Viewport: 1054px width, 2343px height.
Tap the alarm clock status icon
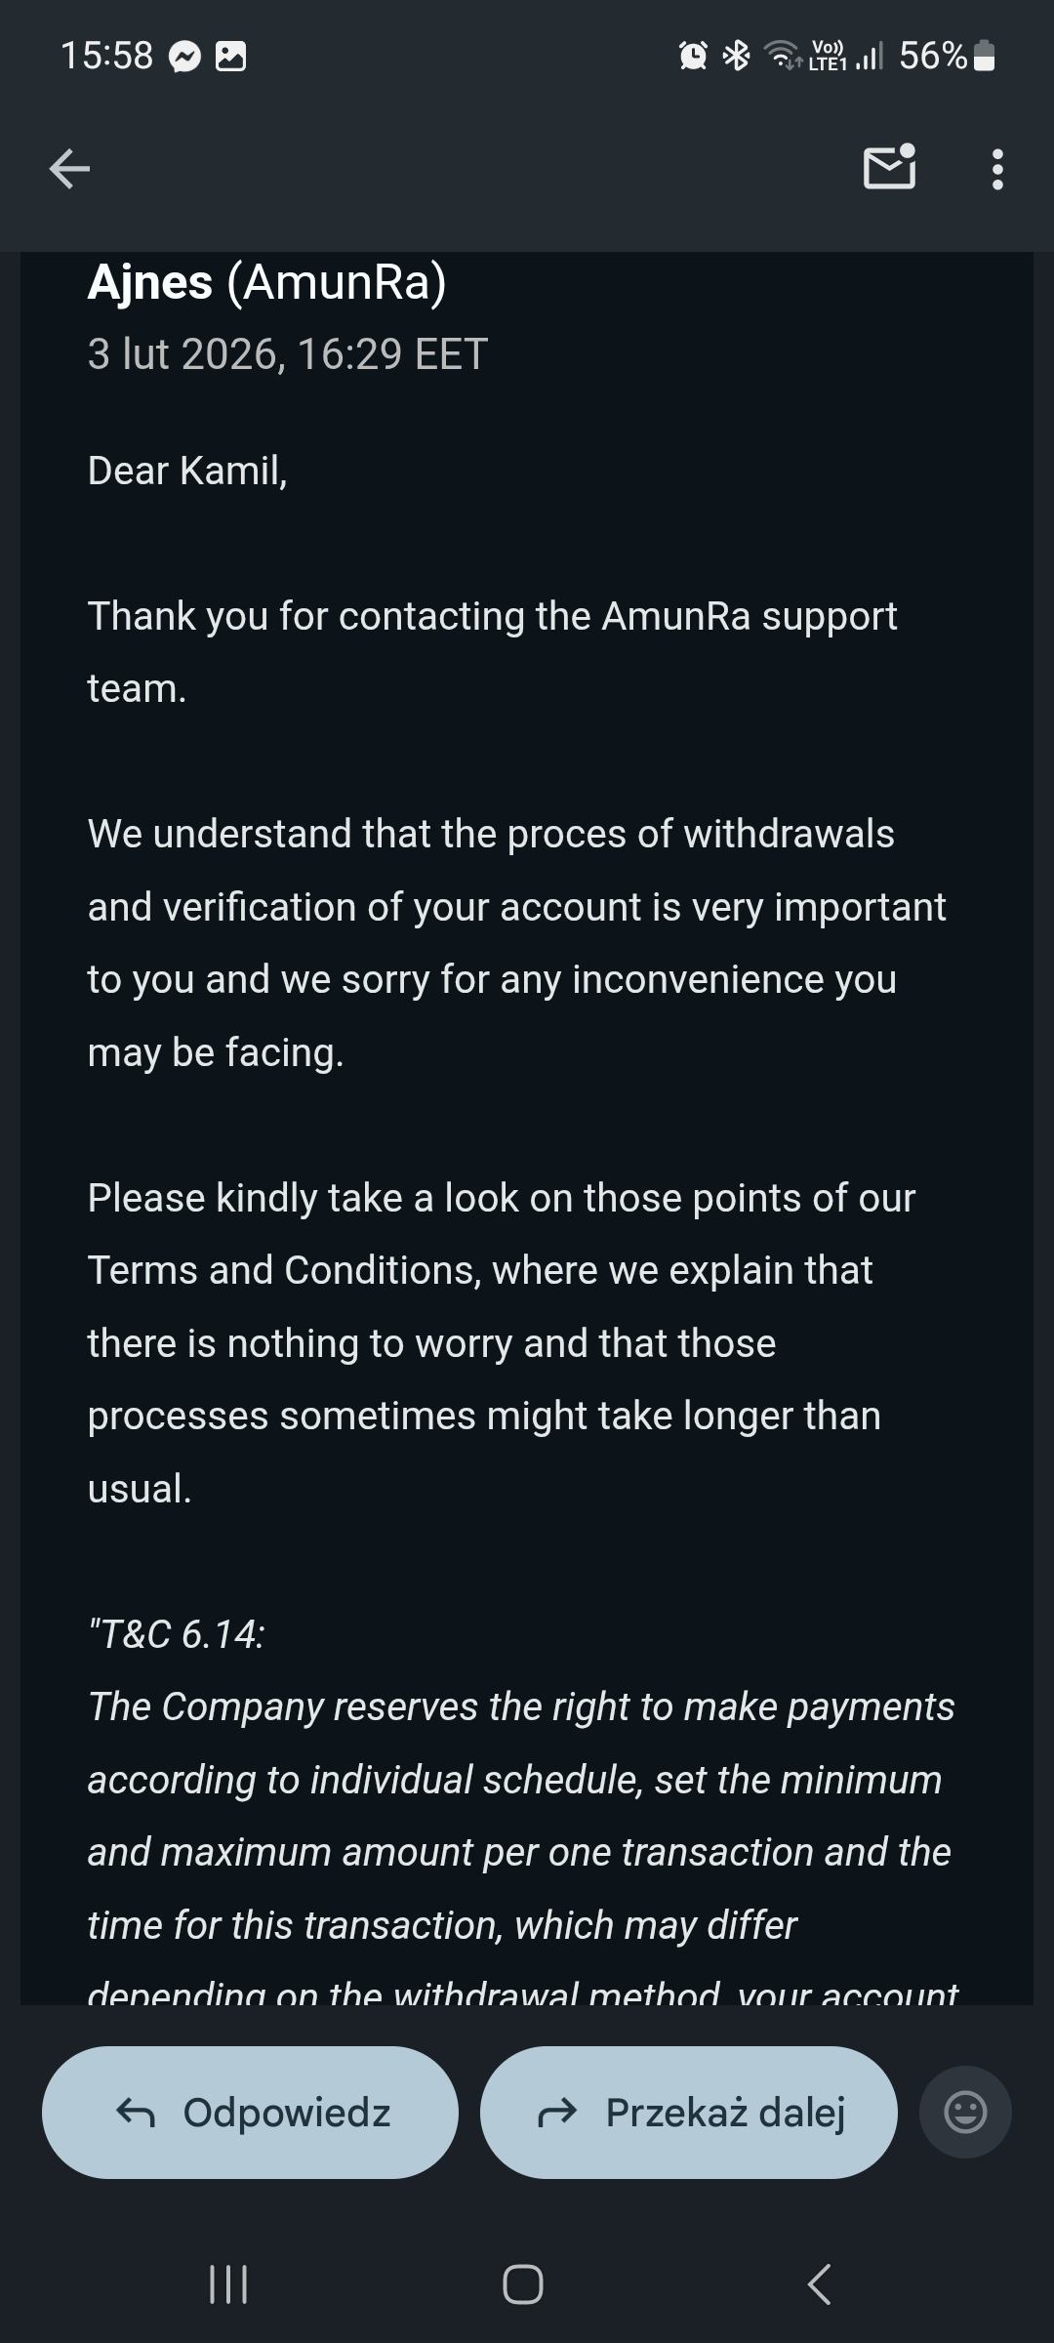(x=693, y=56)
